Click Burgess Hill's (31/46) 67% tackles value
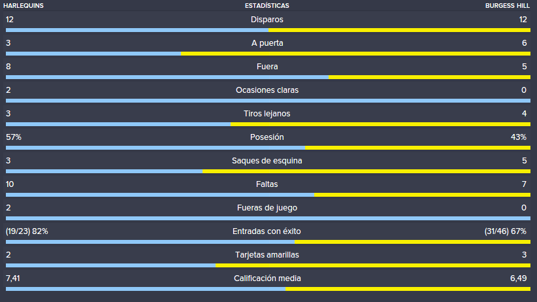The width and height of the screenshot is (537, 302). [x=505, y=231]
